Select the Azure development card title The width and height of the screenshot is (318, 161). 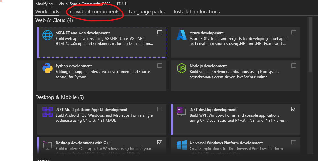tap(207, 33)
